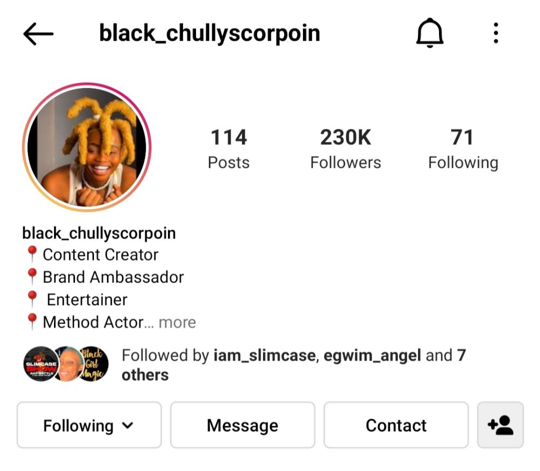The height and width of the screenshot is (471, 540).
Task: Open the Message button
Action: [x=242, y=425]
